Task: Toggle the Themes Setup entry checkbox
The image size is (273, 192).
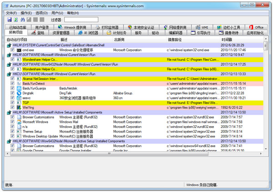Action: point(13,131)
